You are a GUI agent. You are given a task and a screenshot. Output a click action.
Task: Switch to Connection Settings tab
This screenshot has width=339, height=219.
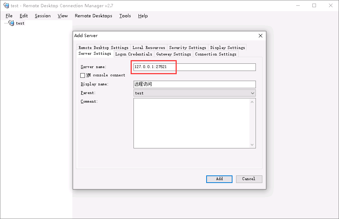point(216,54)
